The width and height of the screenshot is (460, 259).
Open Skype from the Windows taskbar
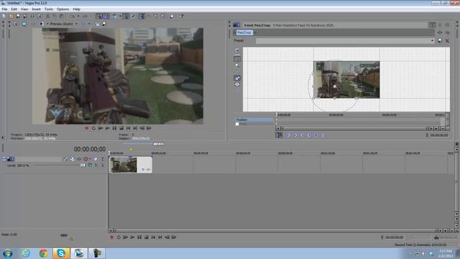(x=61, y=253)
